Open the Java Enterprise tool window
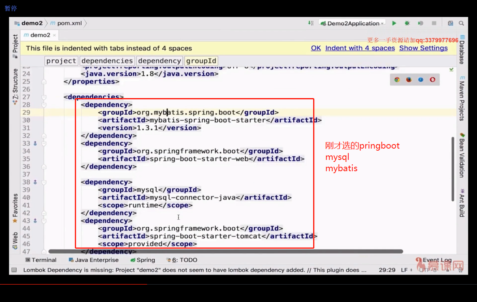The width and height of the screenshot is (477, 302). click(93, 260)
